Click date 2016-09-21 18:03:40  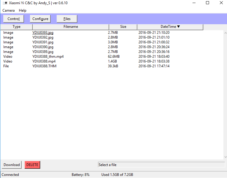pos(154,57)
